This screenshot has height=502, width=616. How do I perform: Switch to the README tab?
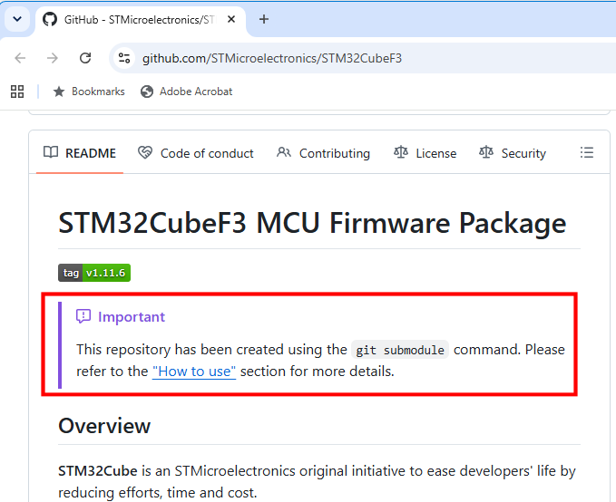[80, 153]
